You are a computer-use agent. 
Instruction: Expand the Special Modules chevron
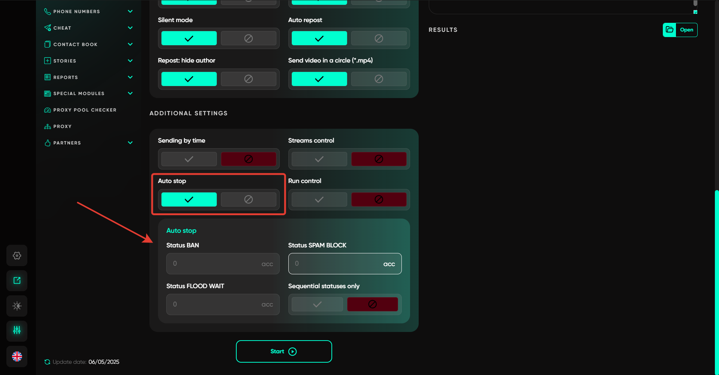coord(130,94)
